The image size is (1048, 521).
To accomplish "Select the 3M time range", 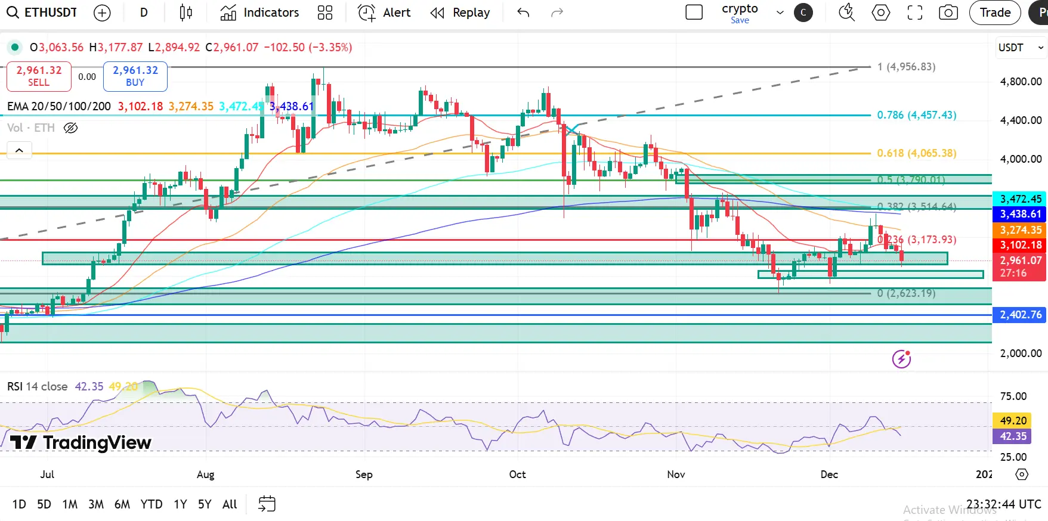I will coord(96,504).
